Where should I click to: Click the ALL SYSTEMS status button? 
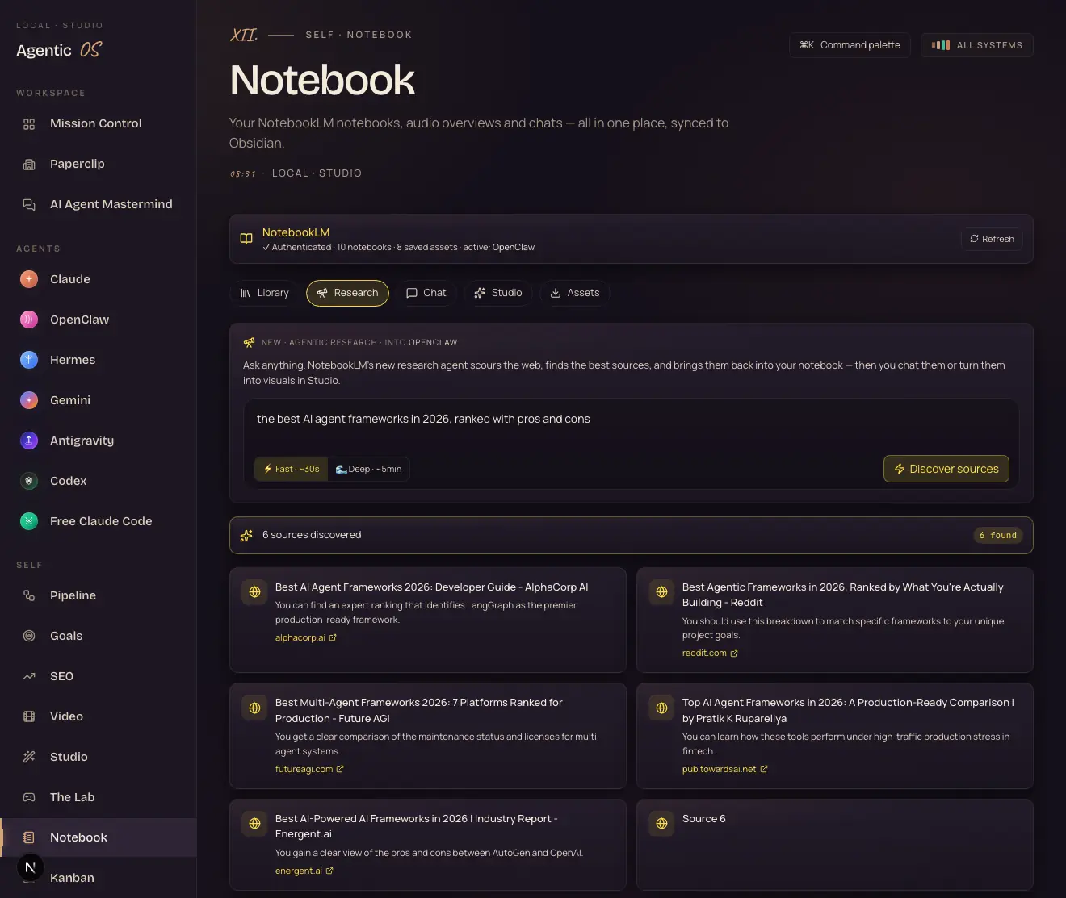977,45
